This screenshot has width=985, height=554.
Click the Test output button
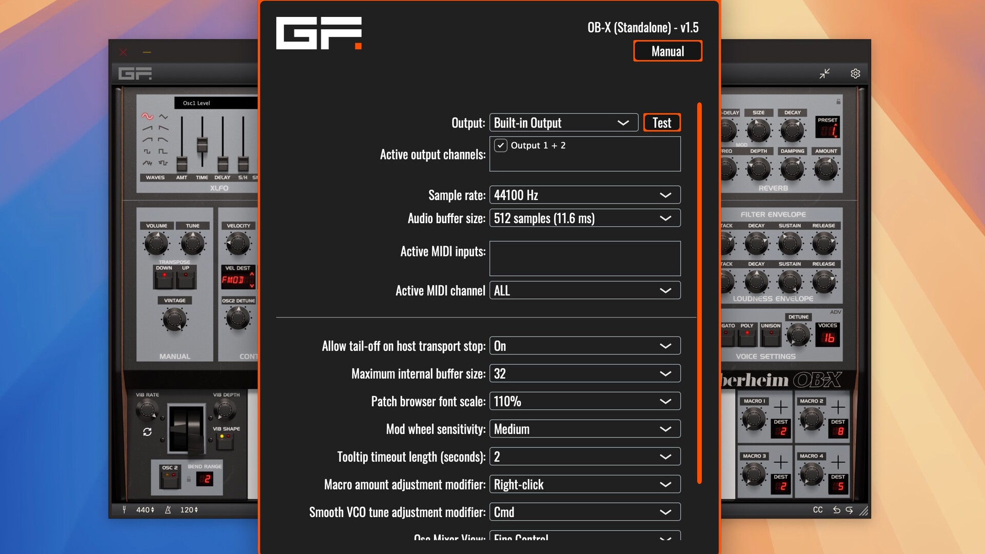662,123
